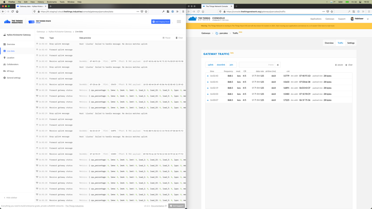Screen dimensions: 372x209
Task: Click the gateway traffic filter input field
Action: [x=257, y=65]
